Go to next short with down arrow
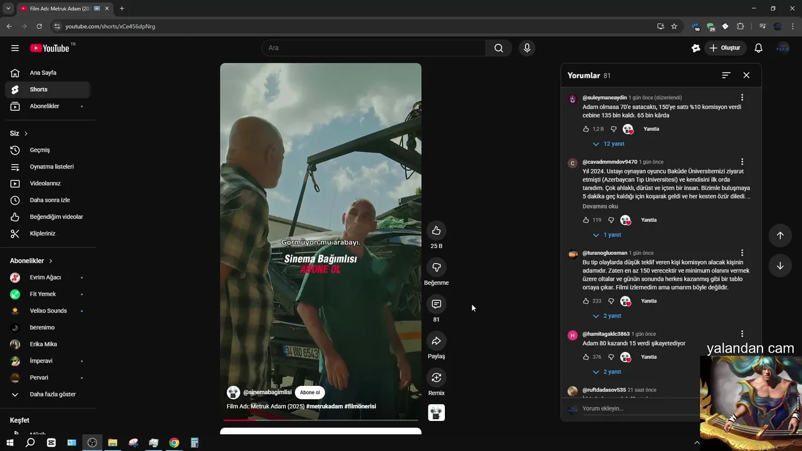The height and width of the screenshot is (451, 802). (x=780, y=265)
